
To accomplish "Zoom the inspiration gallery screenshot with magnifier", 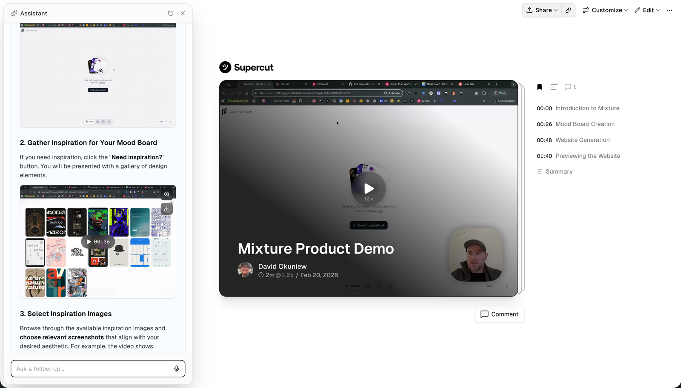I will [167, 194].
